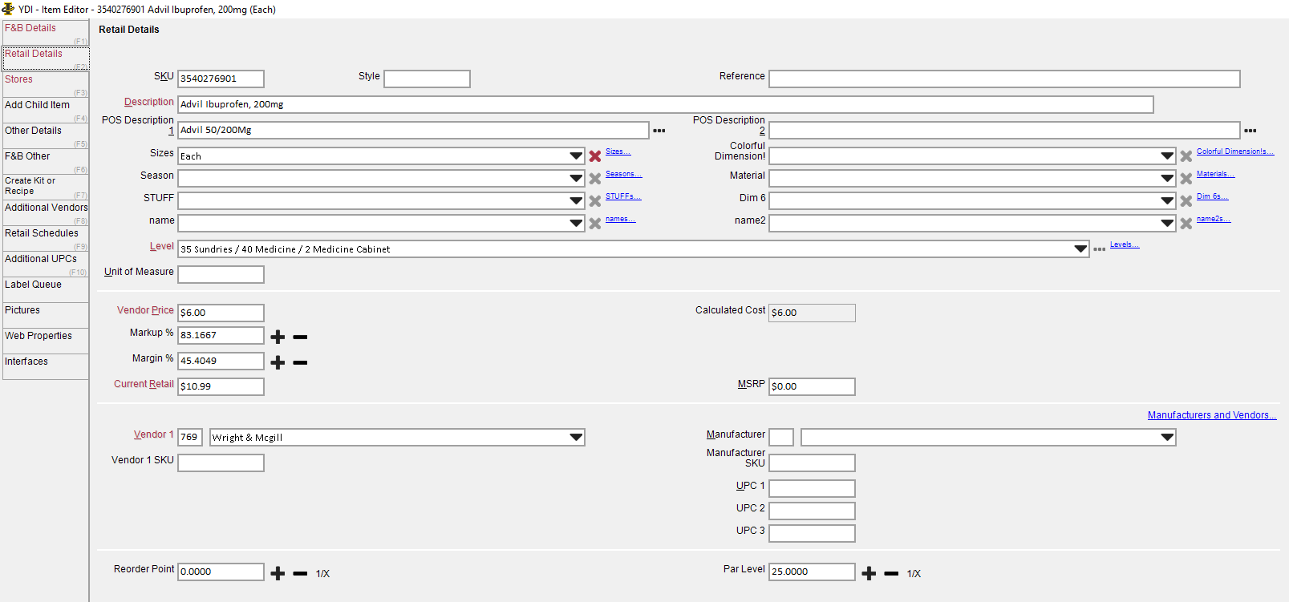Open the Levels... link

point(1125,244)
